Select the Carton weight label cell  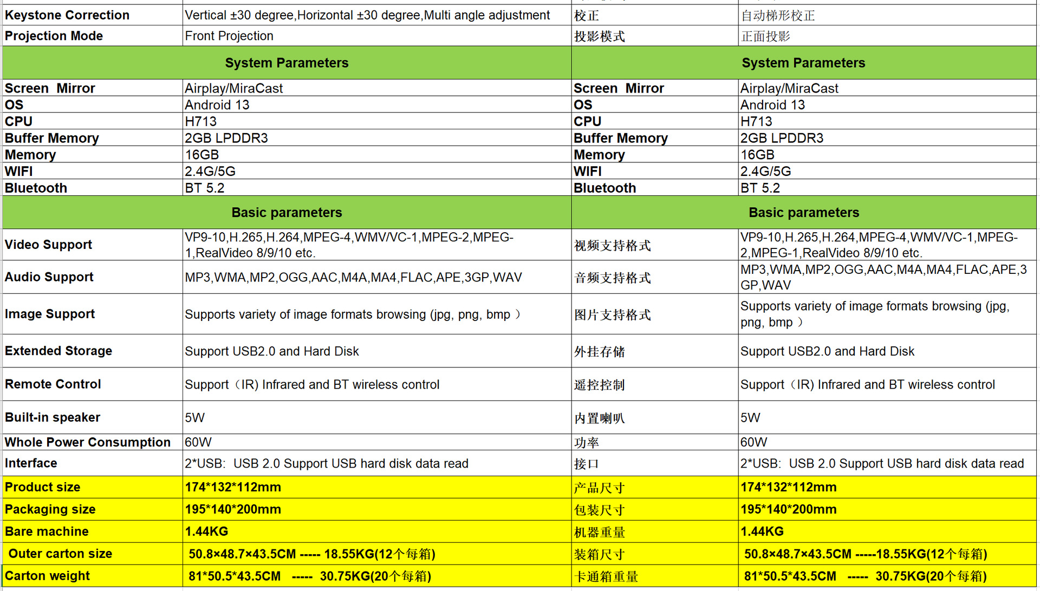(x=48, y=576)
